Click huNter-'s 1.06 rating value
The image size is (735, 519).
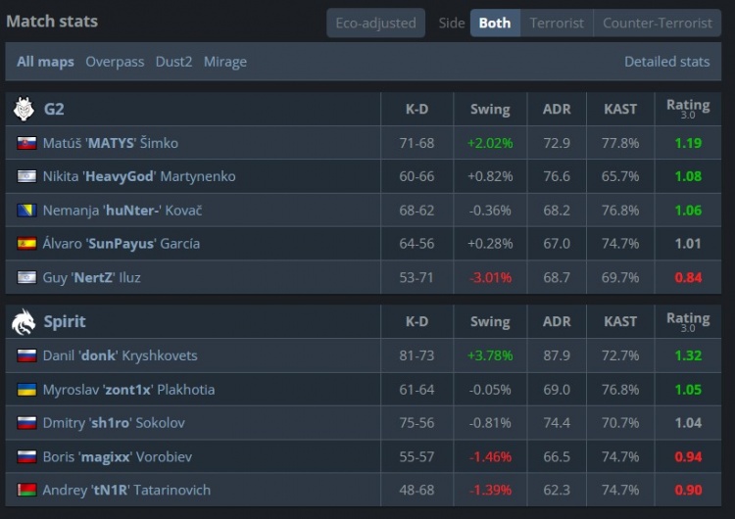point(688,211)
